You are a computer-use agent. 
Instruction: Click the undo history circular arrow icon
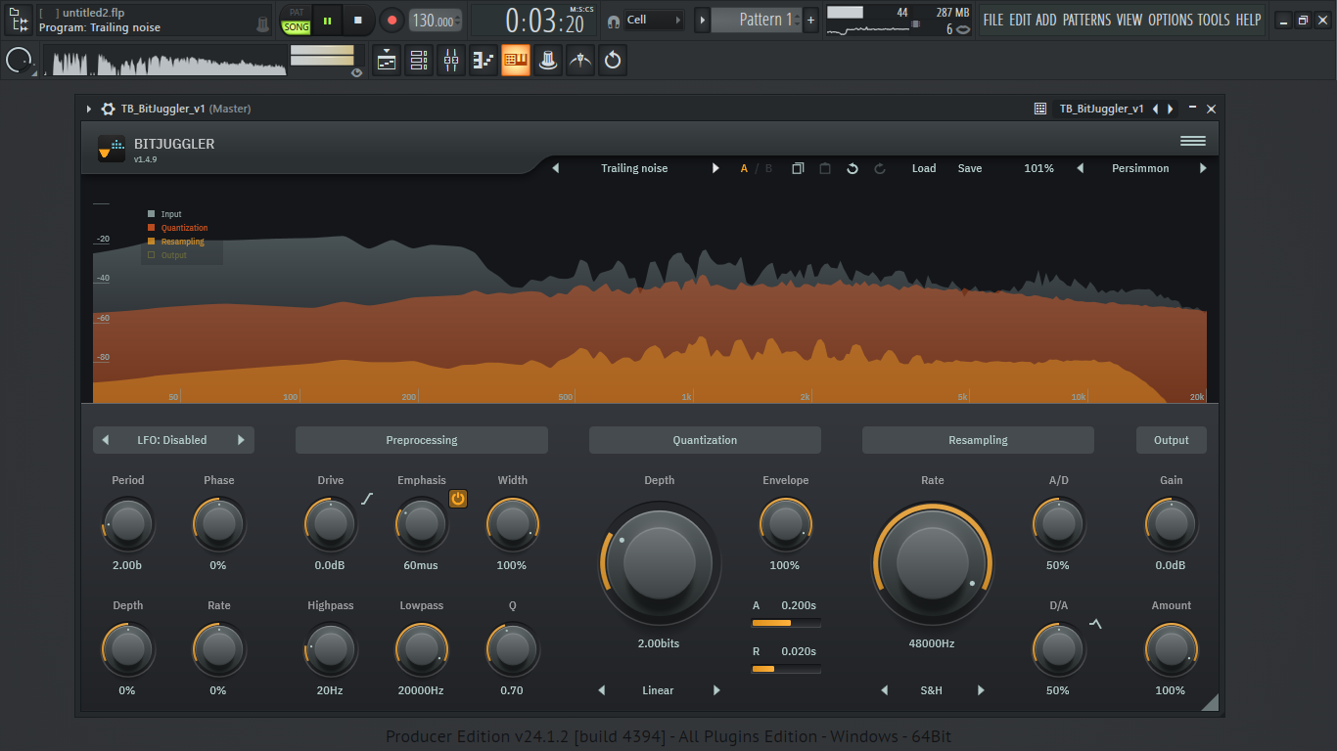613,61
